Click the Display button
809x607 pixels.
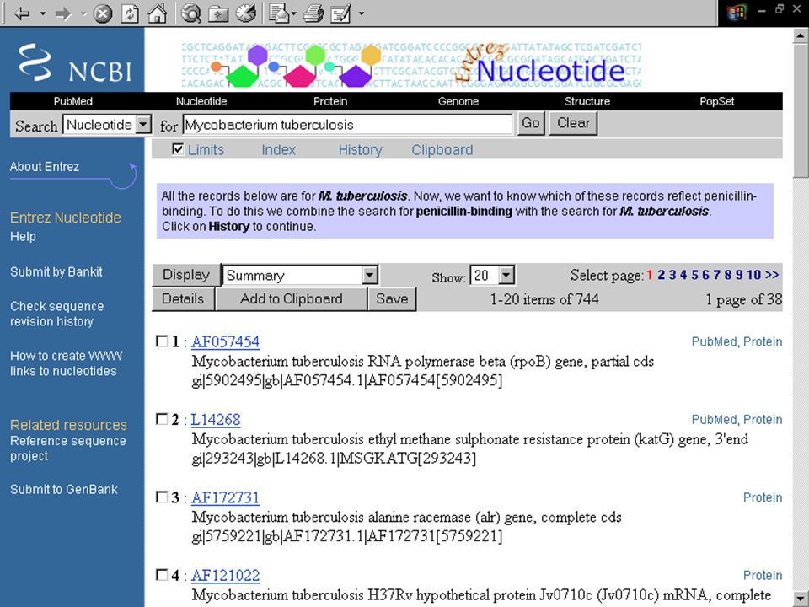186,275
